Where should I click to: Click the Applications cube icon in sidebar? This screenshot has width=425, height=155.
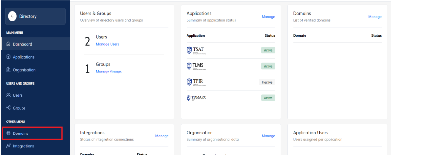tap(9, 57)
